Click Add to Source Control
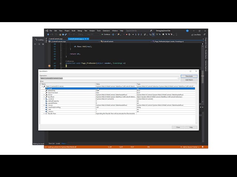This screenshot has height=177, width=237. point(190,147)
